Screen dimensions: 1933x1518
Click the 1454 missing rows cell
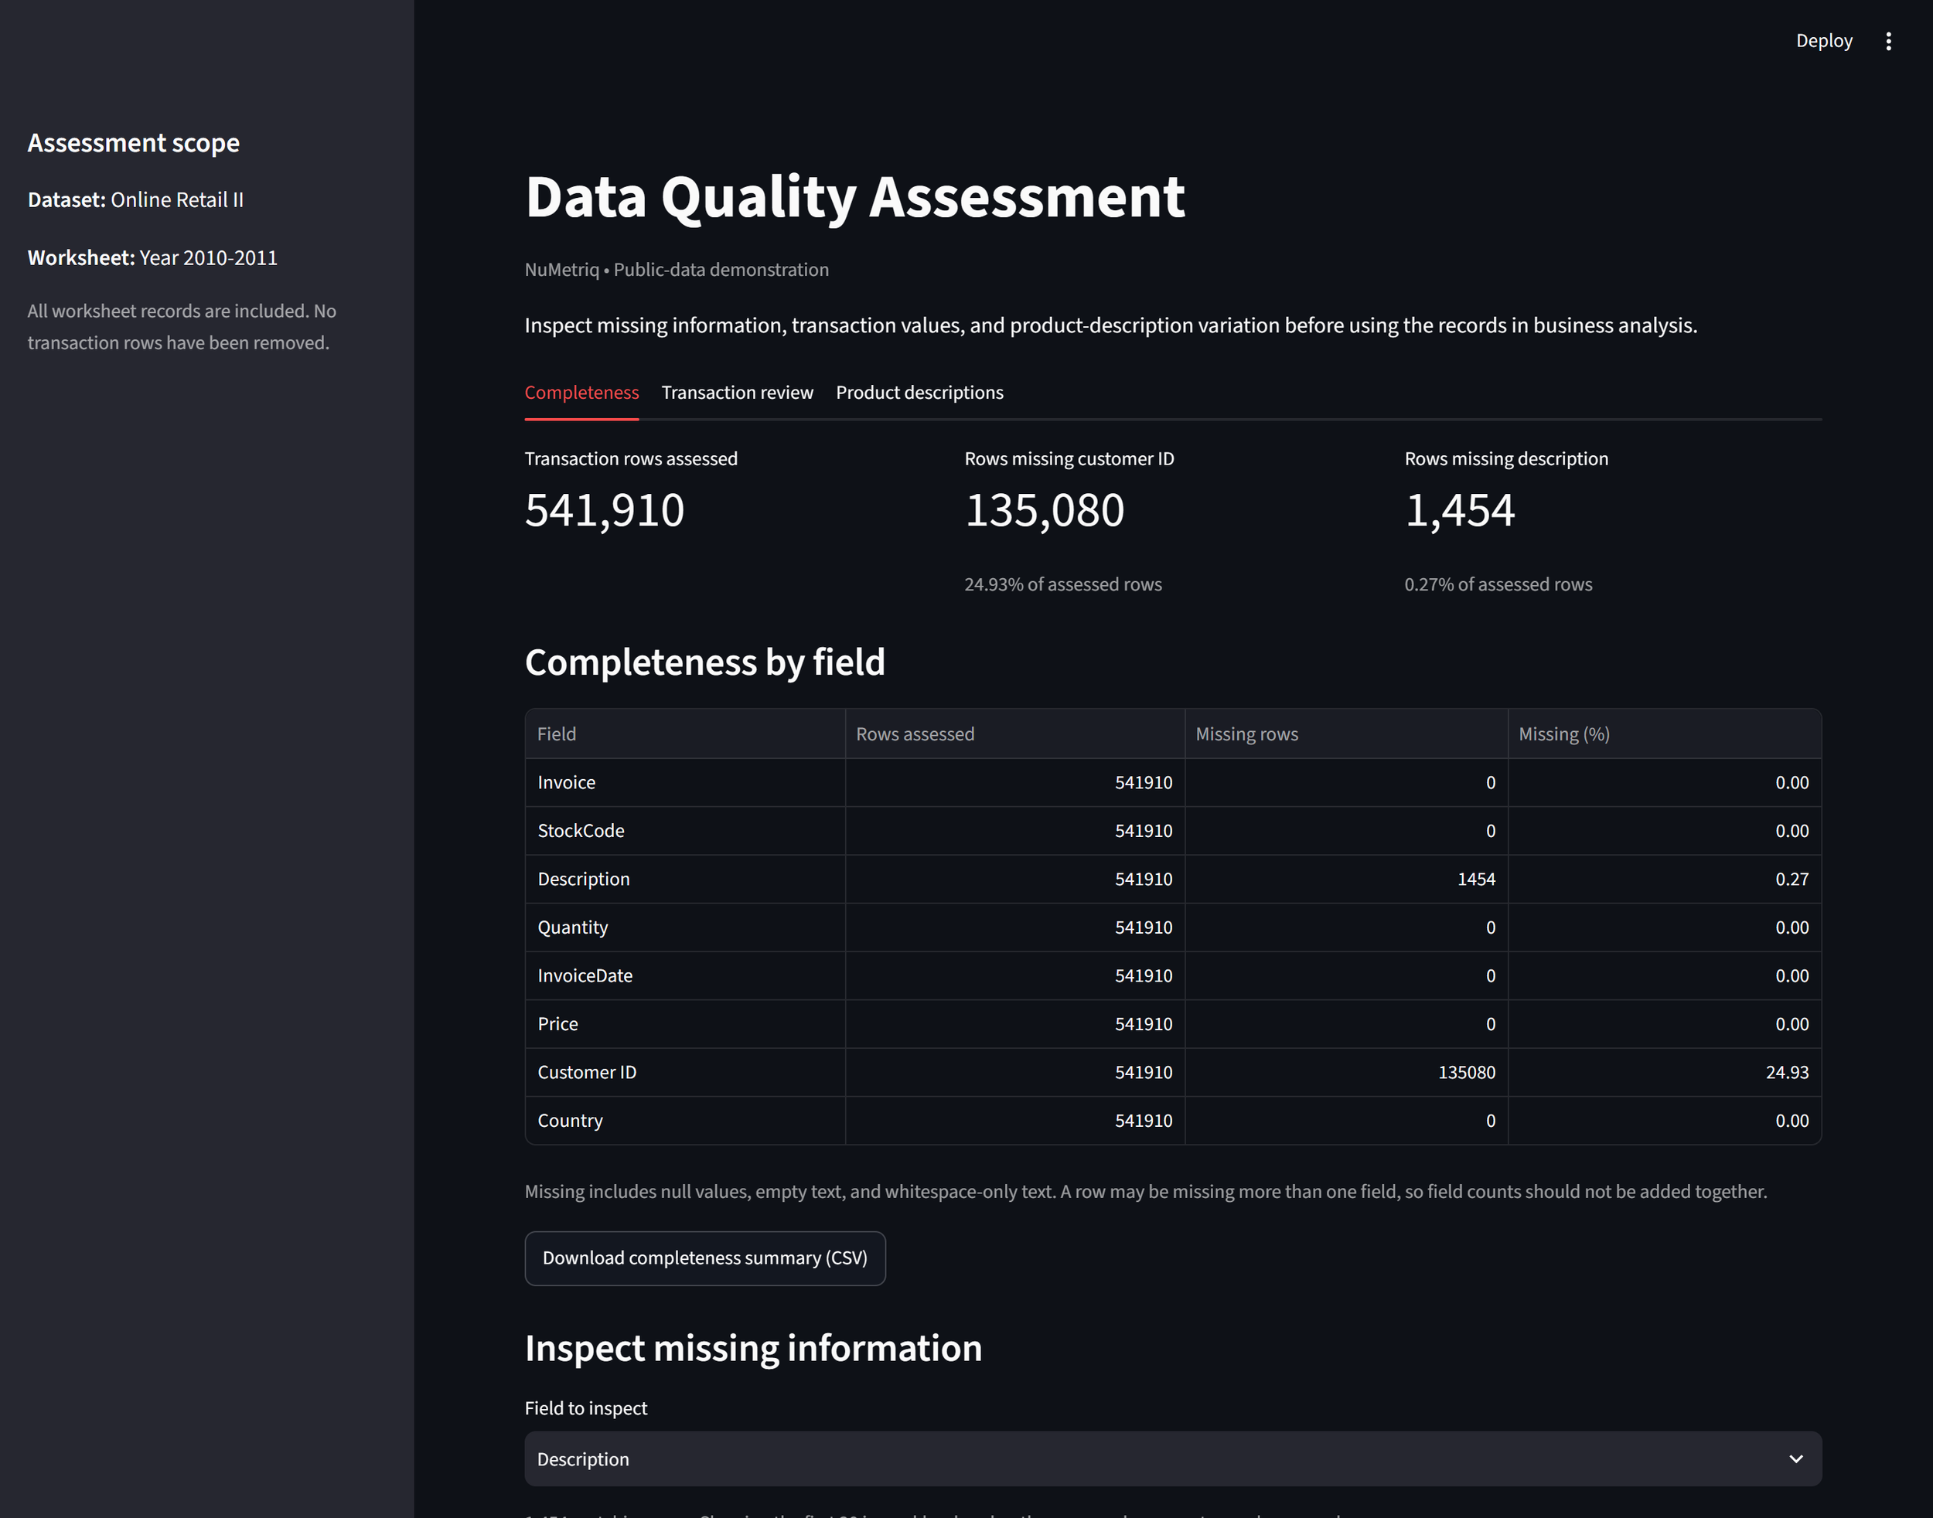(x=1346, y=879)
